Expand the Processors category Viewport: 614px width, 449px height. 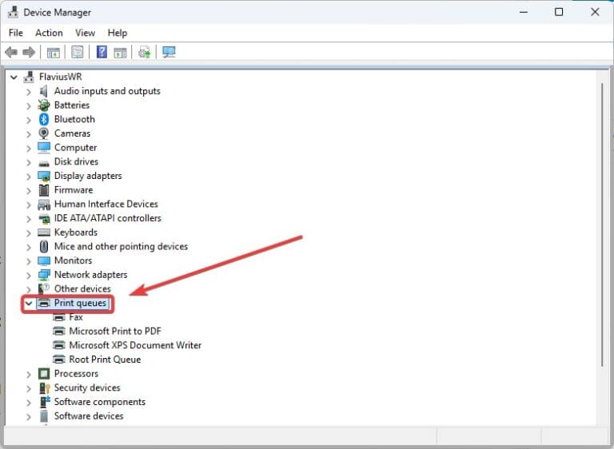coord(29,374)
